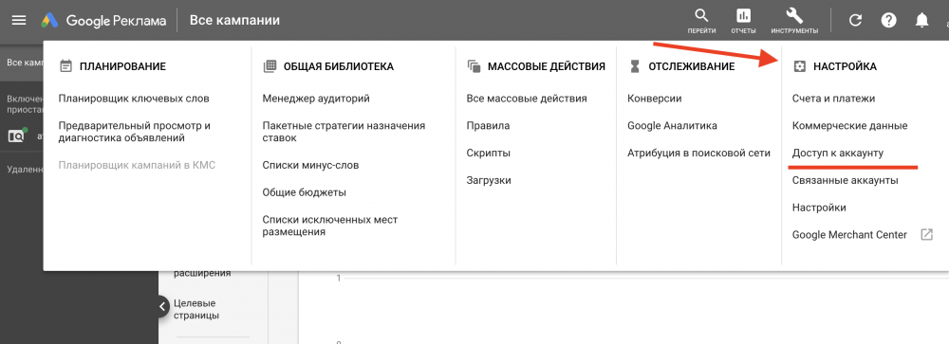This screenshot has height=344, width=949.
Task: Open 'Настройки' entry
Action: point(819,208)
